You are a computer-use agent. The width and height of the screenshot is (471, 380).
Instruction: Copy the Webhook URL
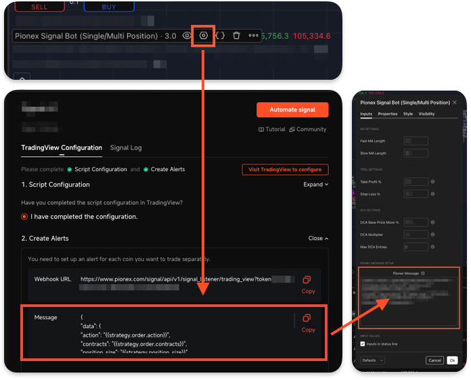coord(308,285)
